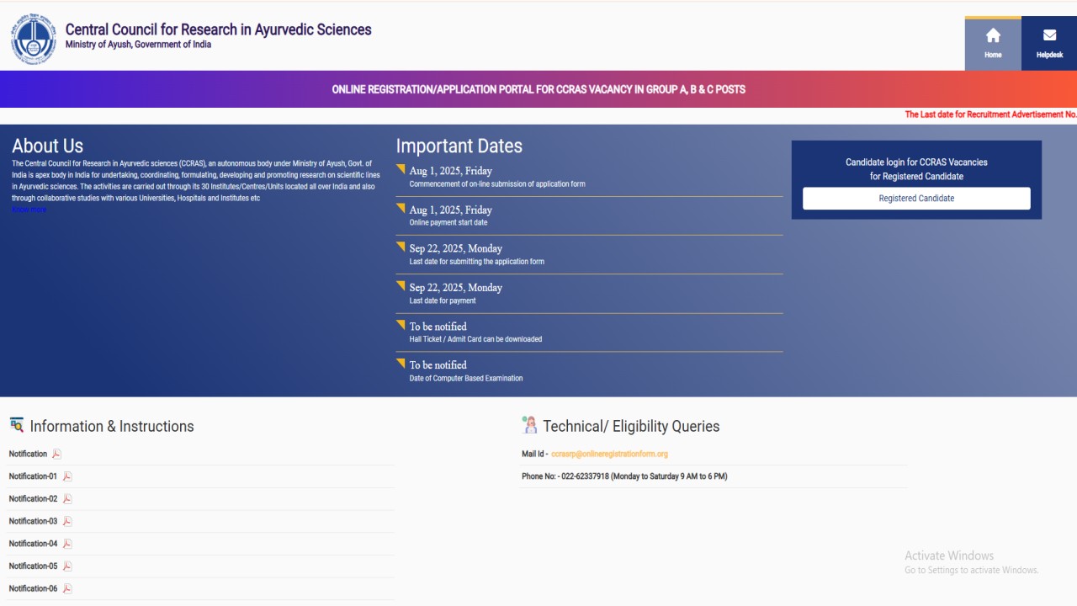The image size is (1077, 606).
Task: Click the ccrasrp helpdesk email link
Action: coord(609,454)
